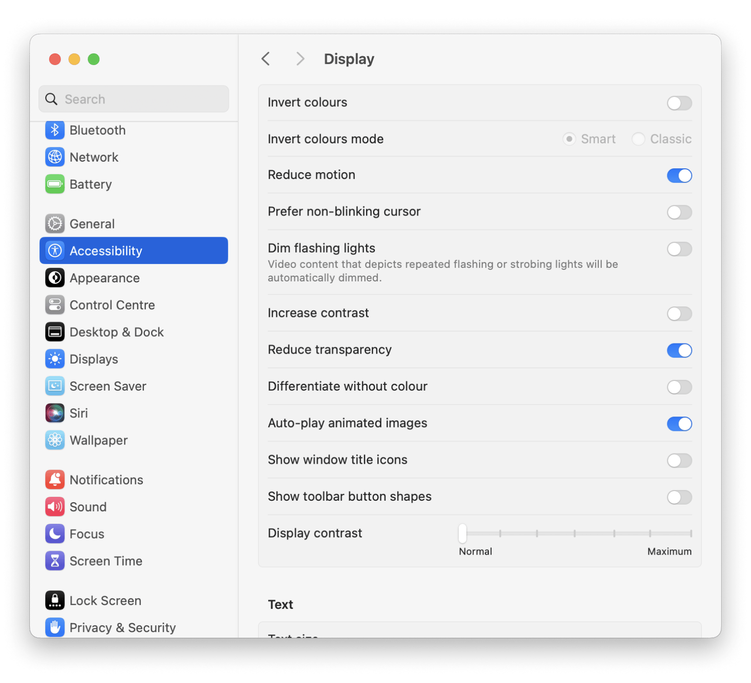Click the Invert colours mode label
751x683 pixels.
pos(326,139)
